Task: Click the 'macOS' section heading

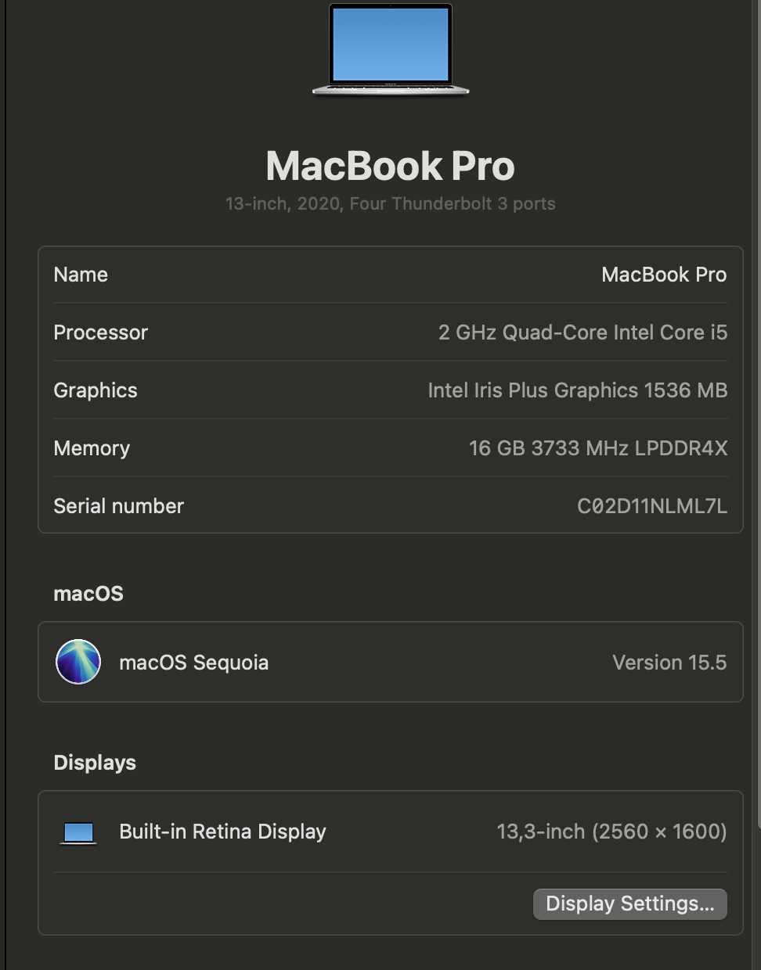Action: tap(88, 594)
